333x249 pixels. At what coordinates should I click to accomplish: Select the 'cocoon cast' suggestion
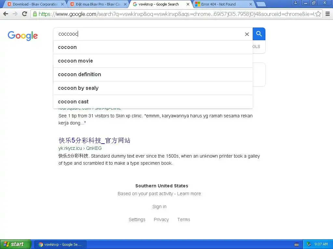[153, 101]
